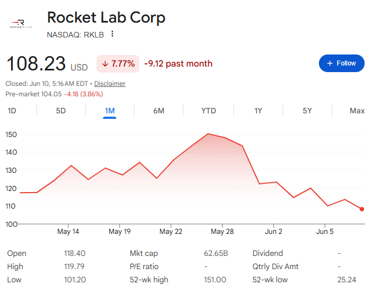The height and width of the screenshot is (295, 374).
Task: Click the Open value 118.40
Action: coord(75,253)
